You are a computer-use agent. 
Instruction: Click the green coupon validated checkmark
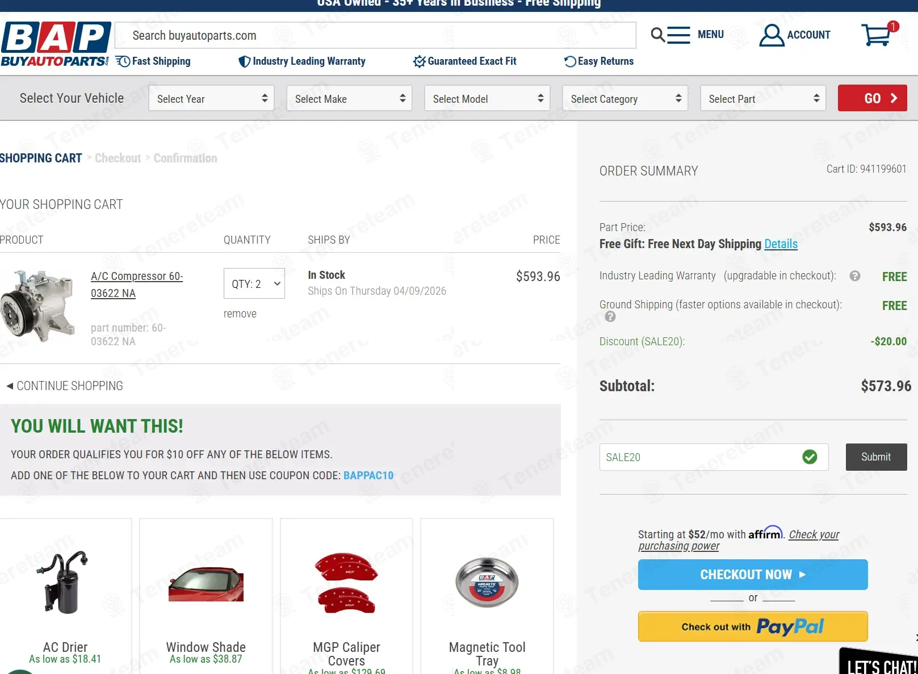(810, 457)
